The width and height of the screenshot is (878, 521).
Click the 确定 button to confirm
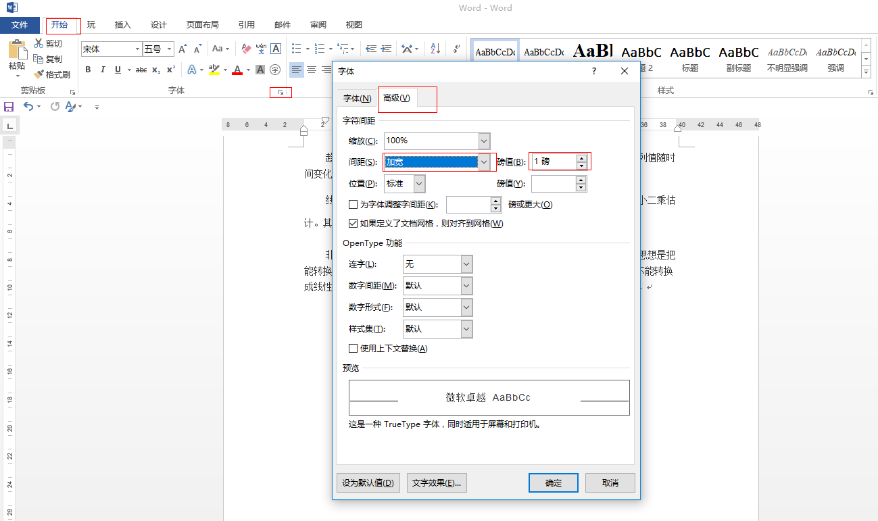coord(553,482)
